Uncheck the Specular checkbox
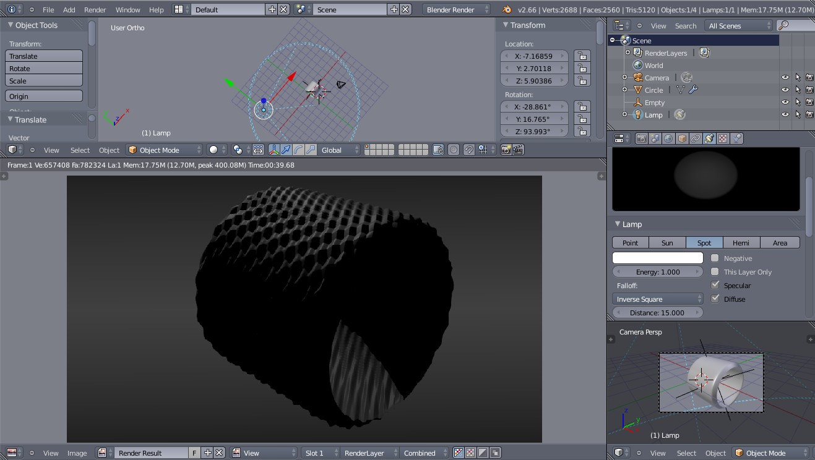This screenshot has height=460, width=815. pos(715,286)
